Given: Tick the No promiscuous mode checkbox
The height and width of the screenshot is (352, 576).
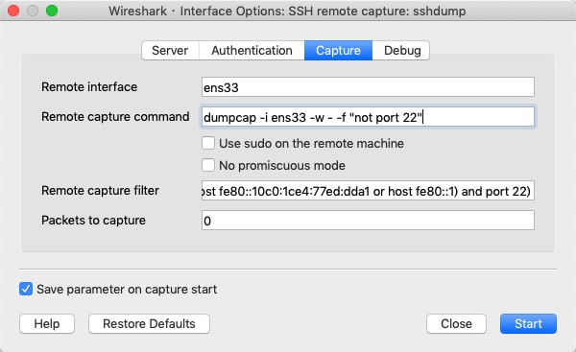Looking at the screenshot, I should (x=208, y=165).
